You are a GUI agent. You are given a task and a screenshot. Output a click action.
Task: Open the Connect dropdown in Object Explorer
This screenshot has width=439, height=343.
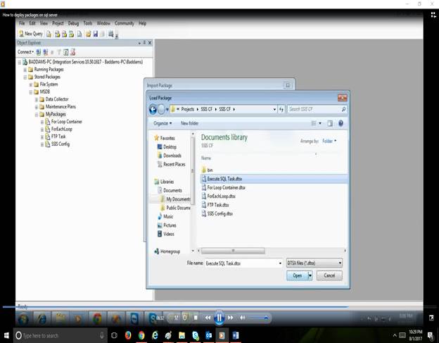point(25,52)
